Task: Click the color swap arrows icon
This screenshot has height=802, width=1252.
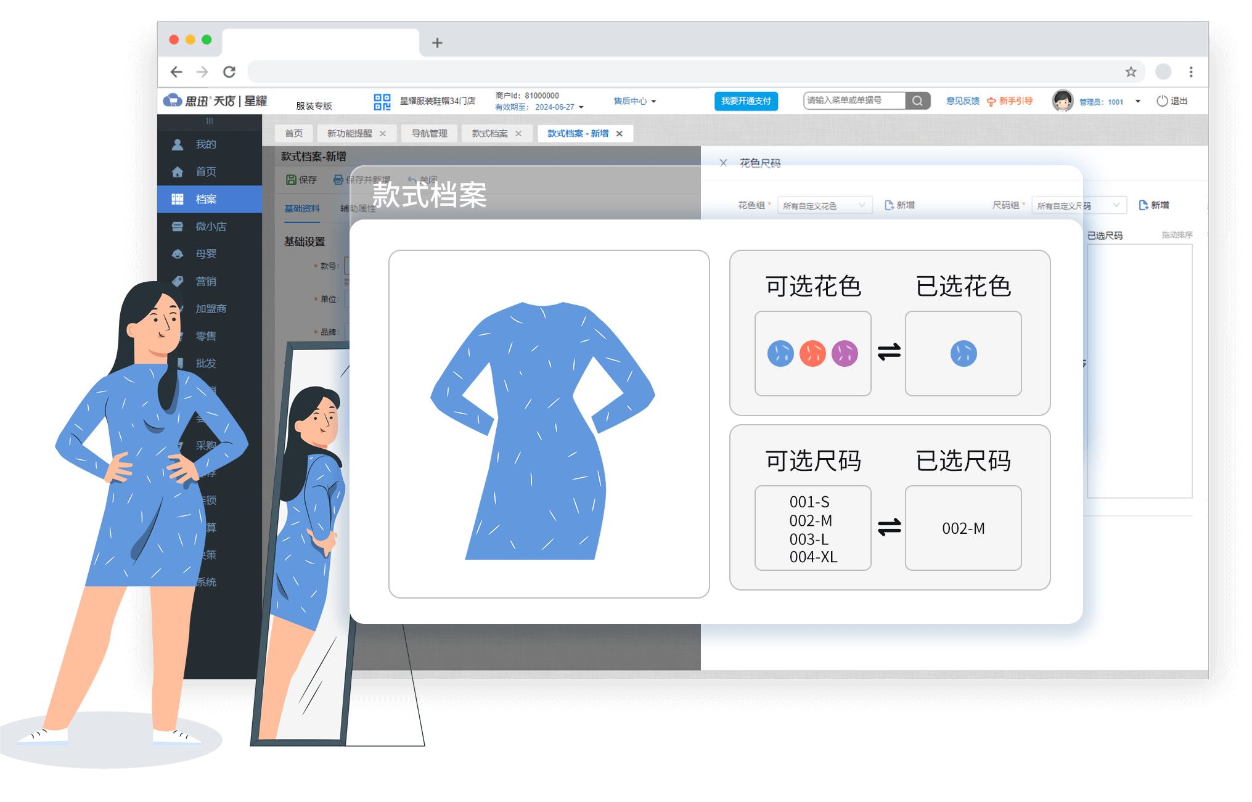Action: [889, 352]
